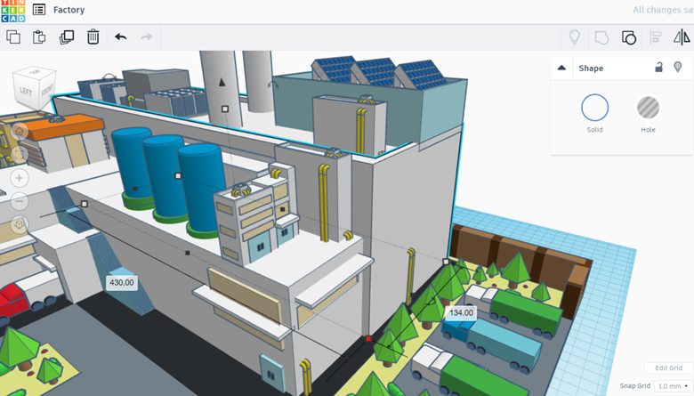
Task: Click the black cone height handle above chimney
Action: point(222,82)
